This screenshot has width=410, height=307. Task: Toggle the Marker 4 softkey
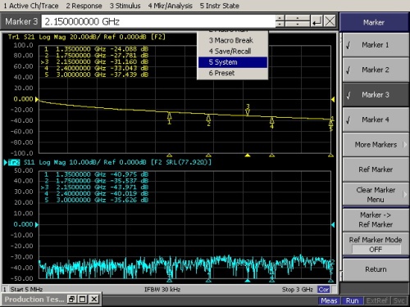click(x=376, y=120)
